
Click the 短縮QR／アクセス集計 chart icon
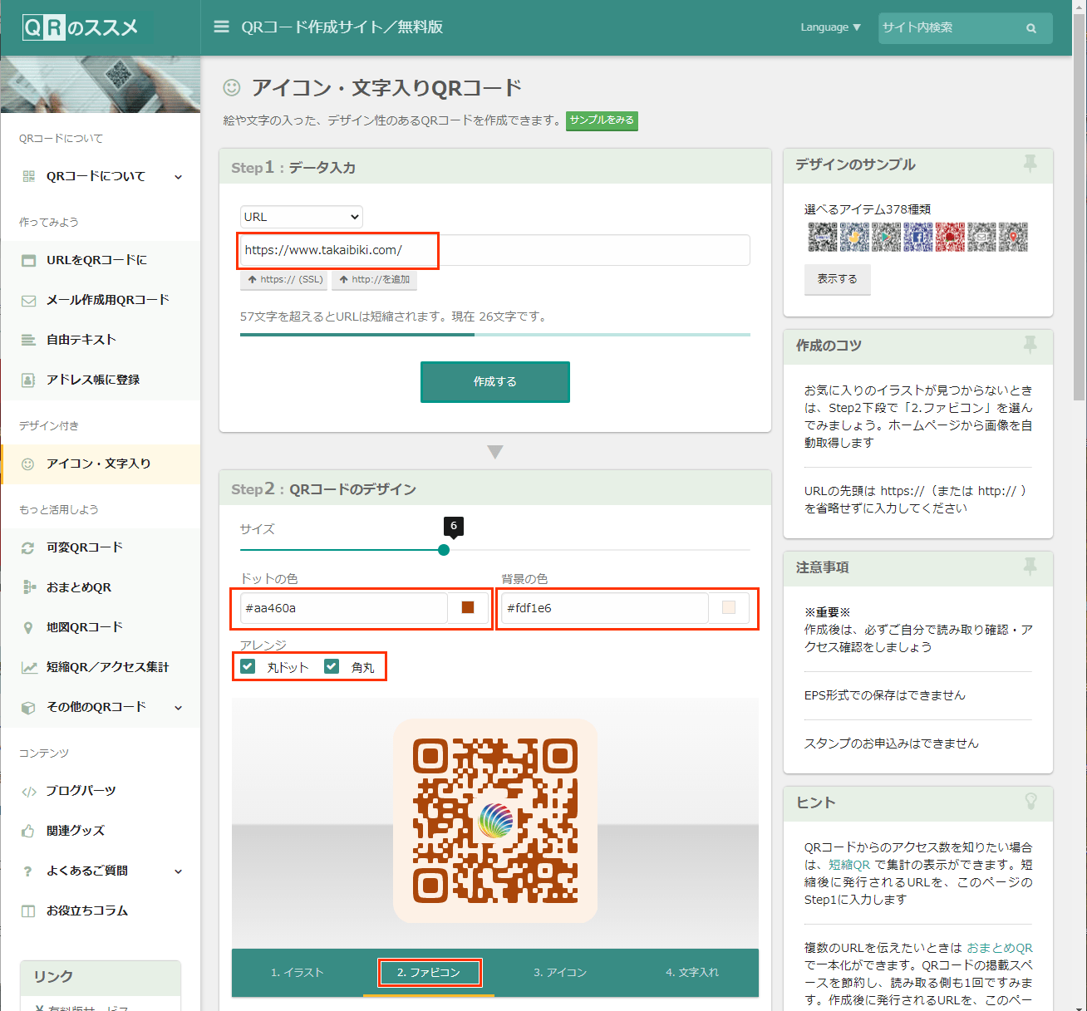point(29,667)
